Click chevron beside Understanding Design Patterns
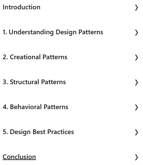143x165 pixels. pyautogui.click(x=136, y=33)
